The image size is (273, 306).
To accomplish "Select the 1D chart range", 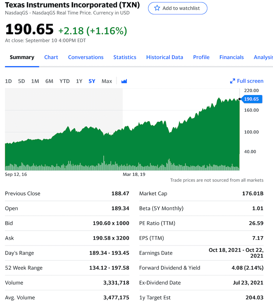I will tap(8, 81).
